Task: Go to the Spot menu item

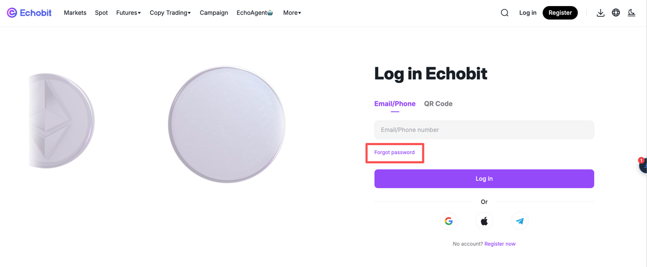Action: coord(101,13)
